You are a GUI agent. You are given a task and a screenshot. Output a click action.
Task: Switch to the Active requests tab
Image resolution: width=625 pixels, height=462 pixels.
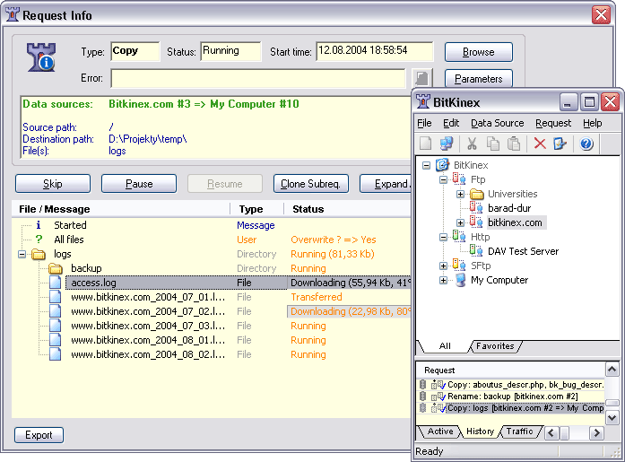[x=440, y=431]
